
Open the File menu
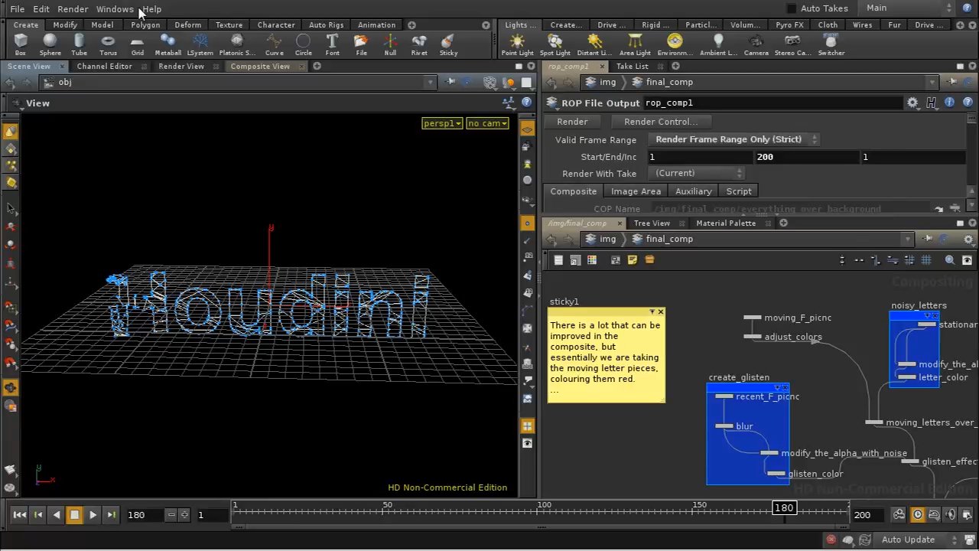(x=17, y=8)
